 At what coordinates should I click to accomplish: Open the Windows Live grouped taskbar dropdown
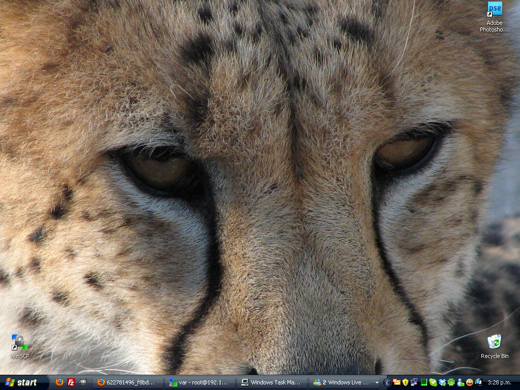pos(377,382)
